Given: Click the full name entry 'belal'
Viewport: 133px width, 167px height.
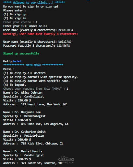Looking at the screenshot, I should point(43,26).
